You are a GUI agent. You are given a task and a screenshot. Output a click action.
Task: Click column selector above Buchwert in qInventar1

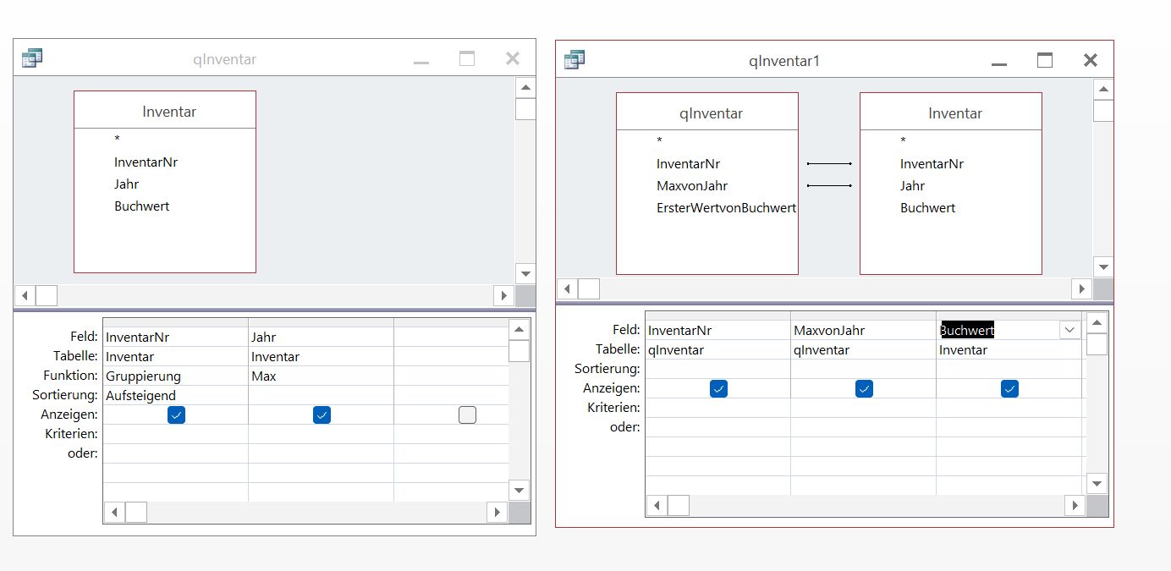click(x=1009, y=316)
